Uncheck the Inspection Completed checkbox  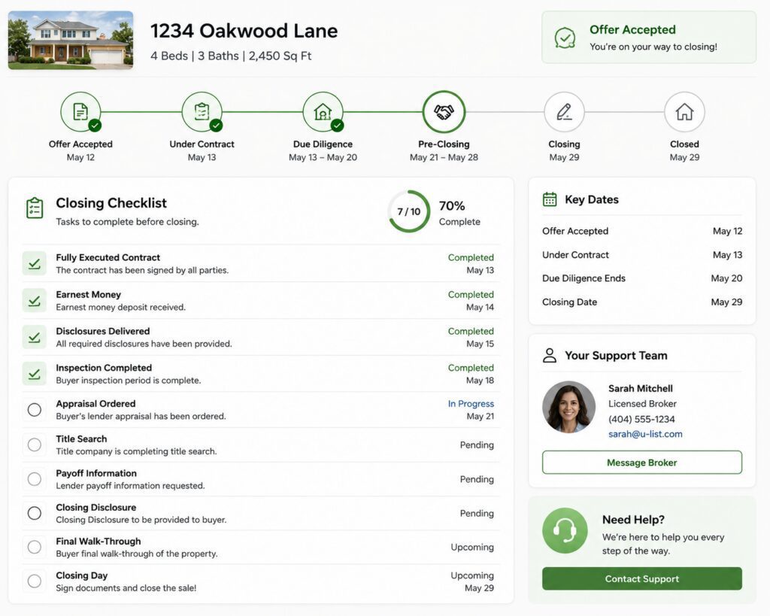click(35, 374)
